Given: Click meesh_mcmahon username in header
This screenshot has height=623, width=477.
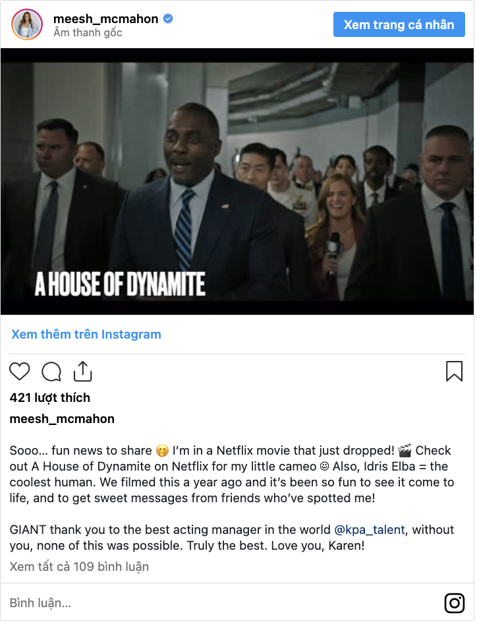Looking at the screenshot, I should (106, 18).
